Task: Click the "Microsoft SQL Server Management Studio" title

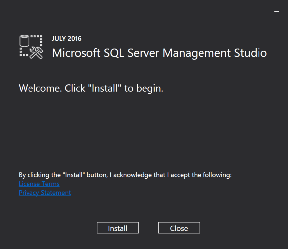Action: pos(159,53)
